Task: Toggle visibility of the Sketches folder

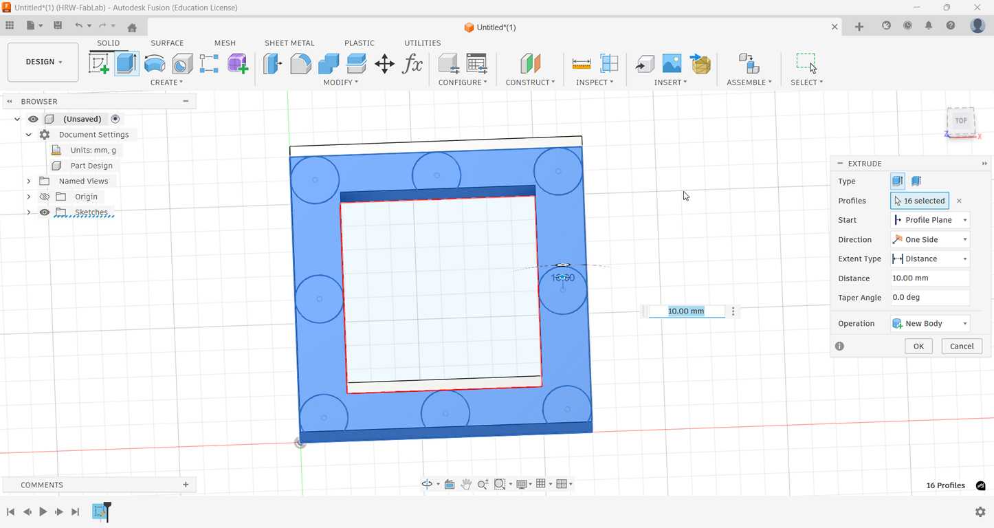Action: pos(45,212)
